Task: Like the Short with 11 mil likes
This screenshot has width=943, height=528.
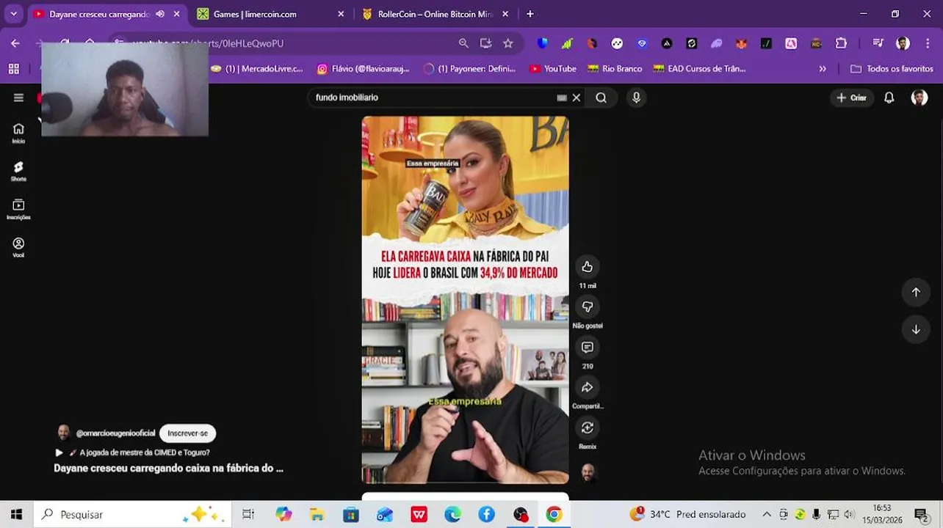Action: tap(587, 267)
